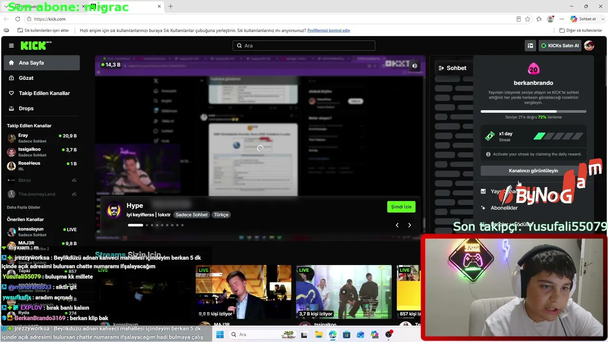
Task: Toggle immersive reader in address bar
Action: point(518,19)
